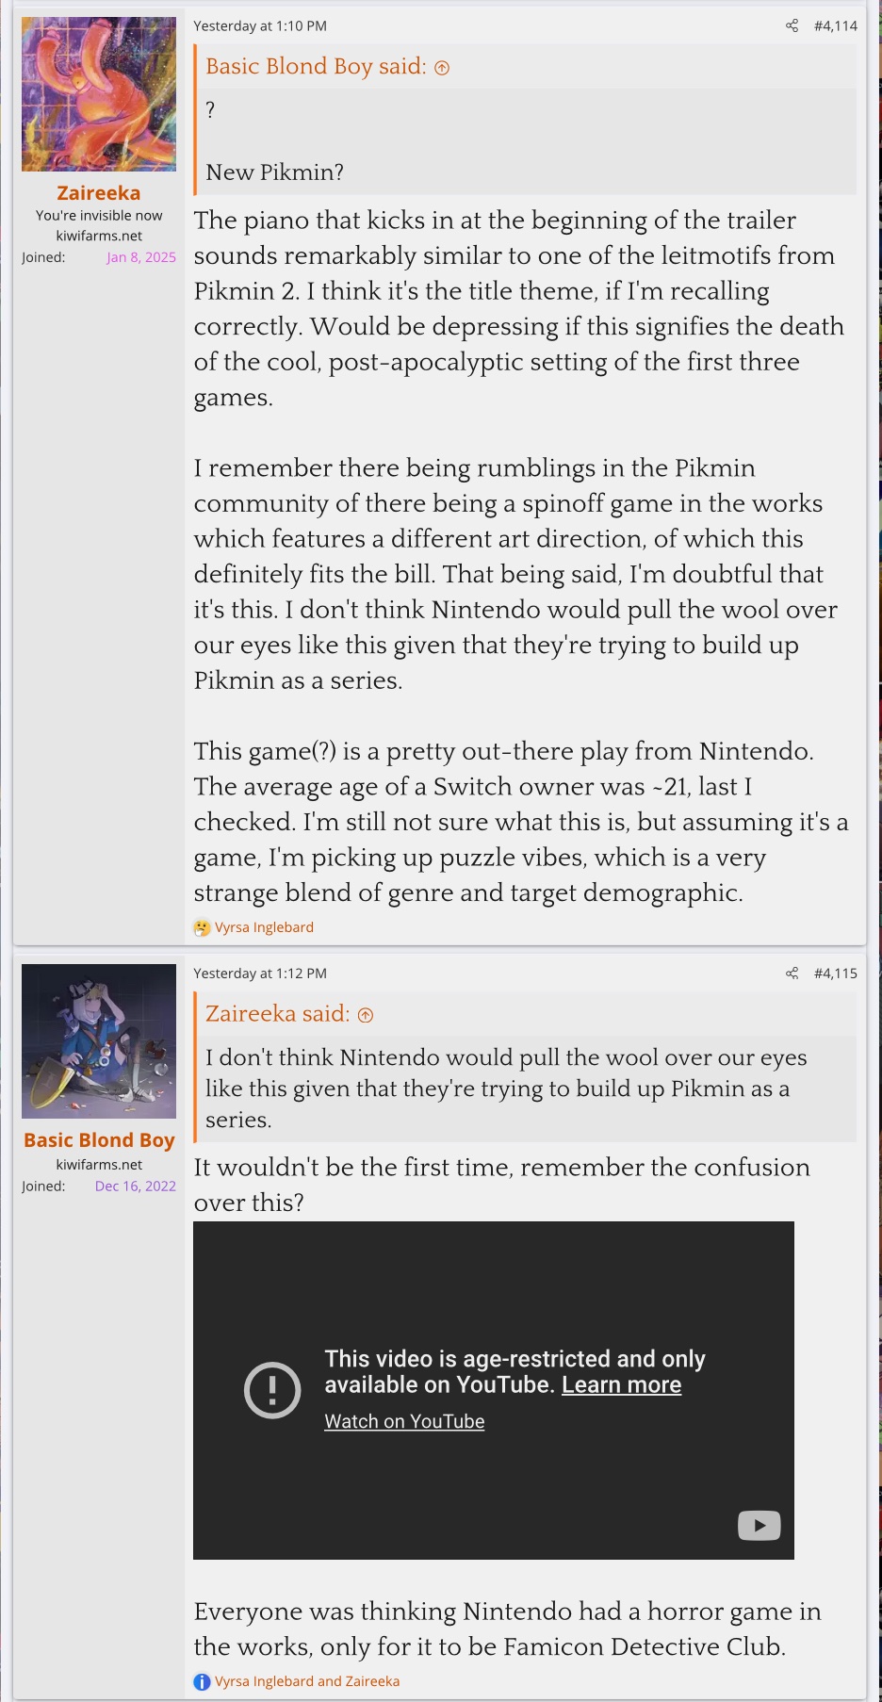Screen dimensions: 882x1702
Task: Click 'Learn more' about age restriction
Action: click(621, 1384)
